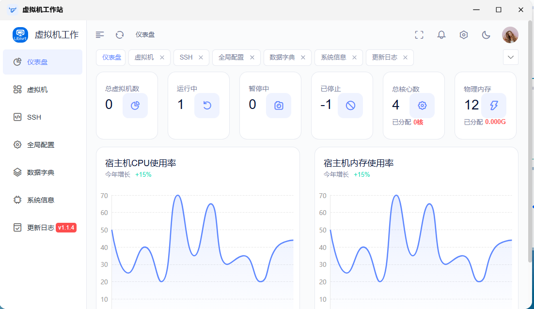Viewport: 534px width, 309px height.
Task: Open notifications via the bell icon
Action: click(441, 35)
